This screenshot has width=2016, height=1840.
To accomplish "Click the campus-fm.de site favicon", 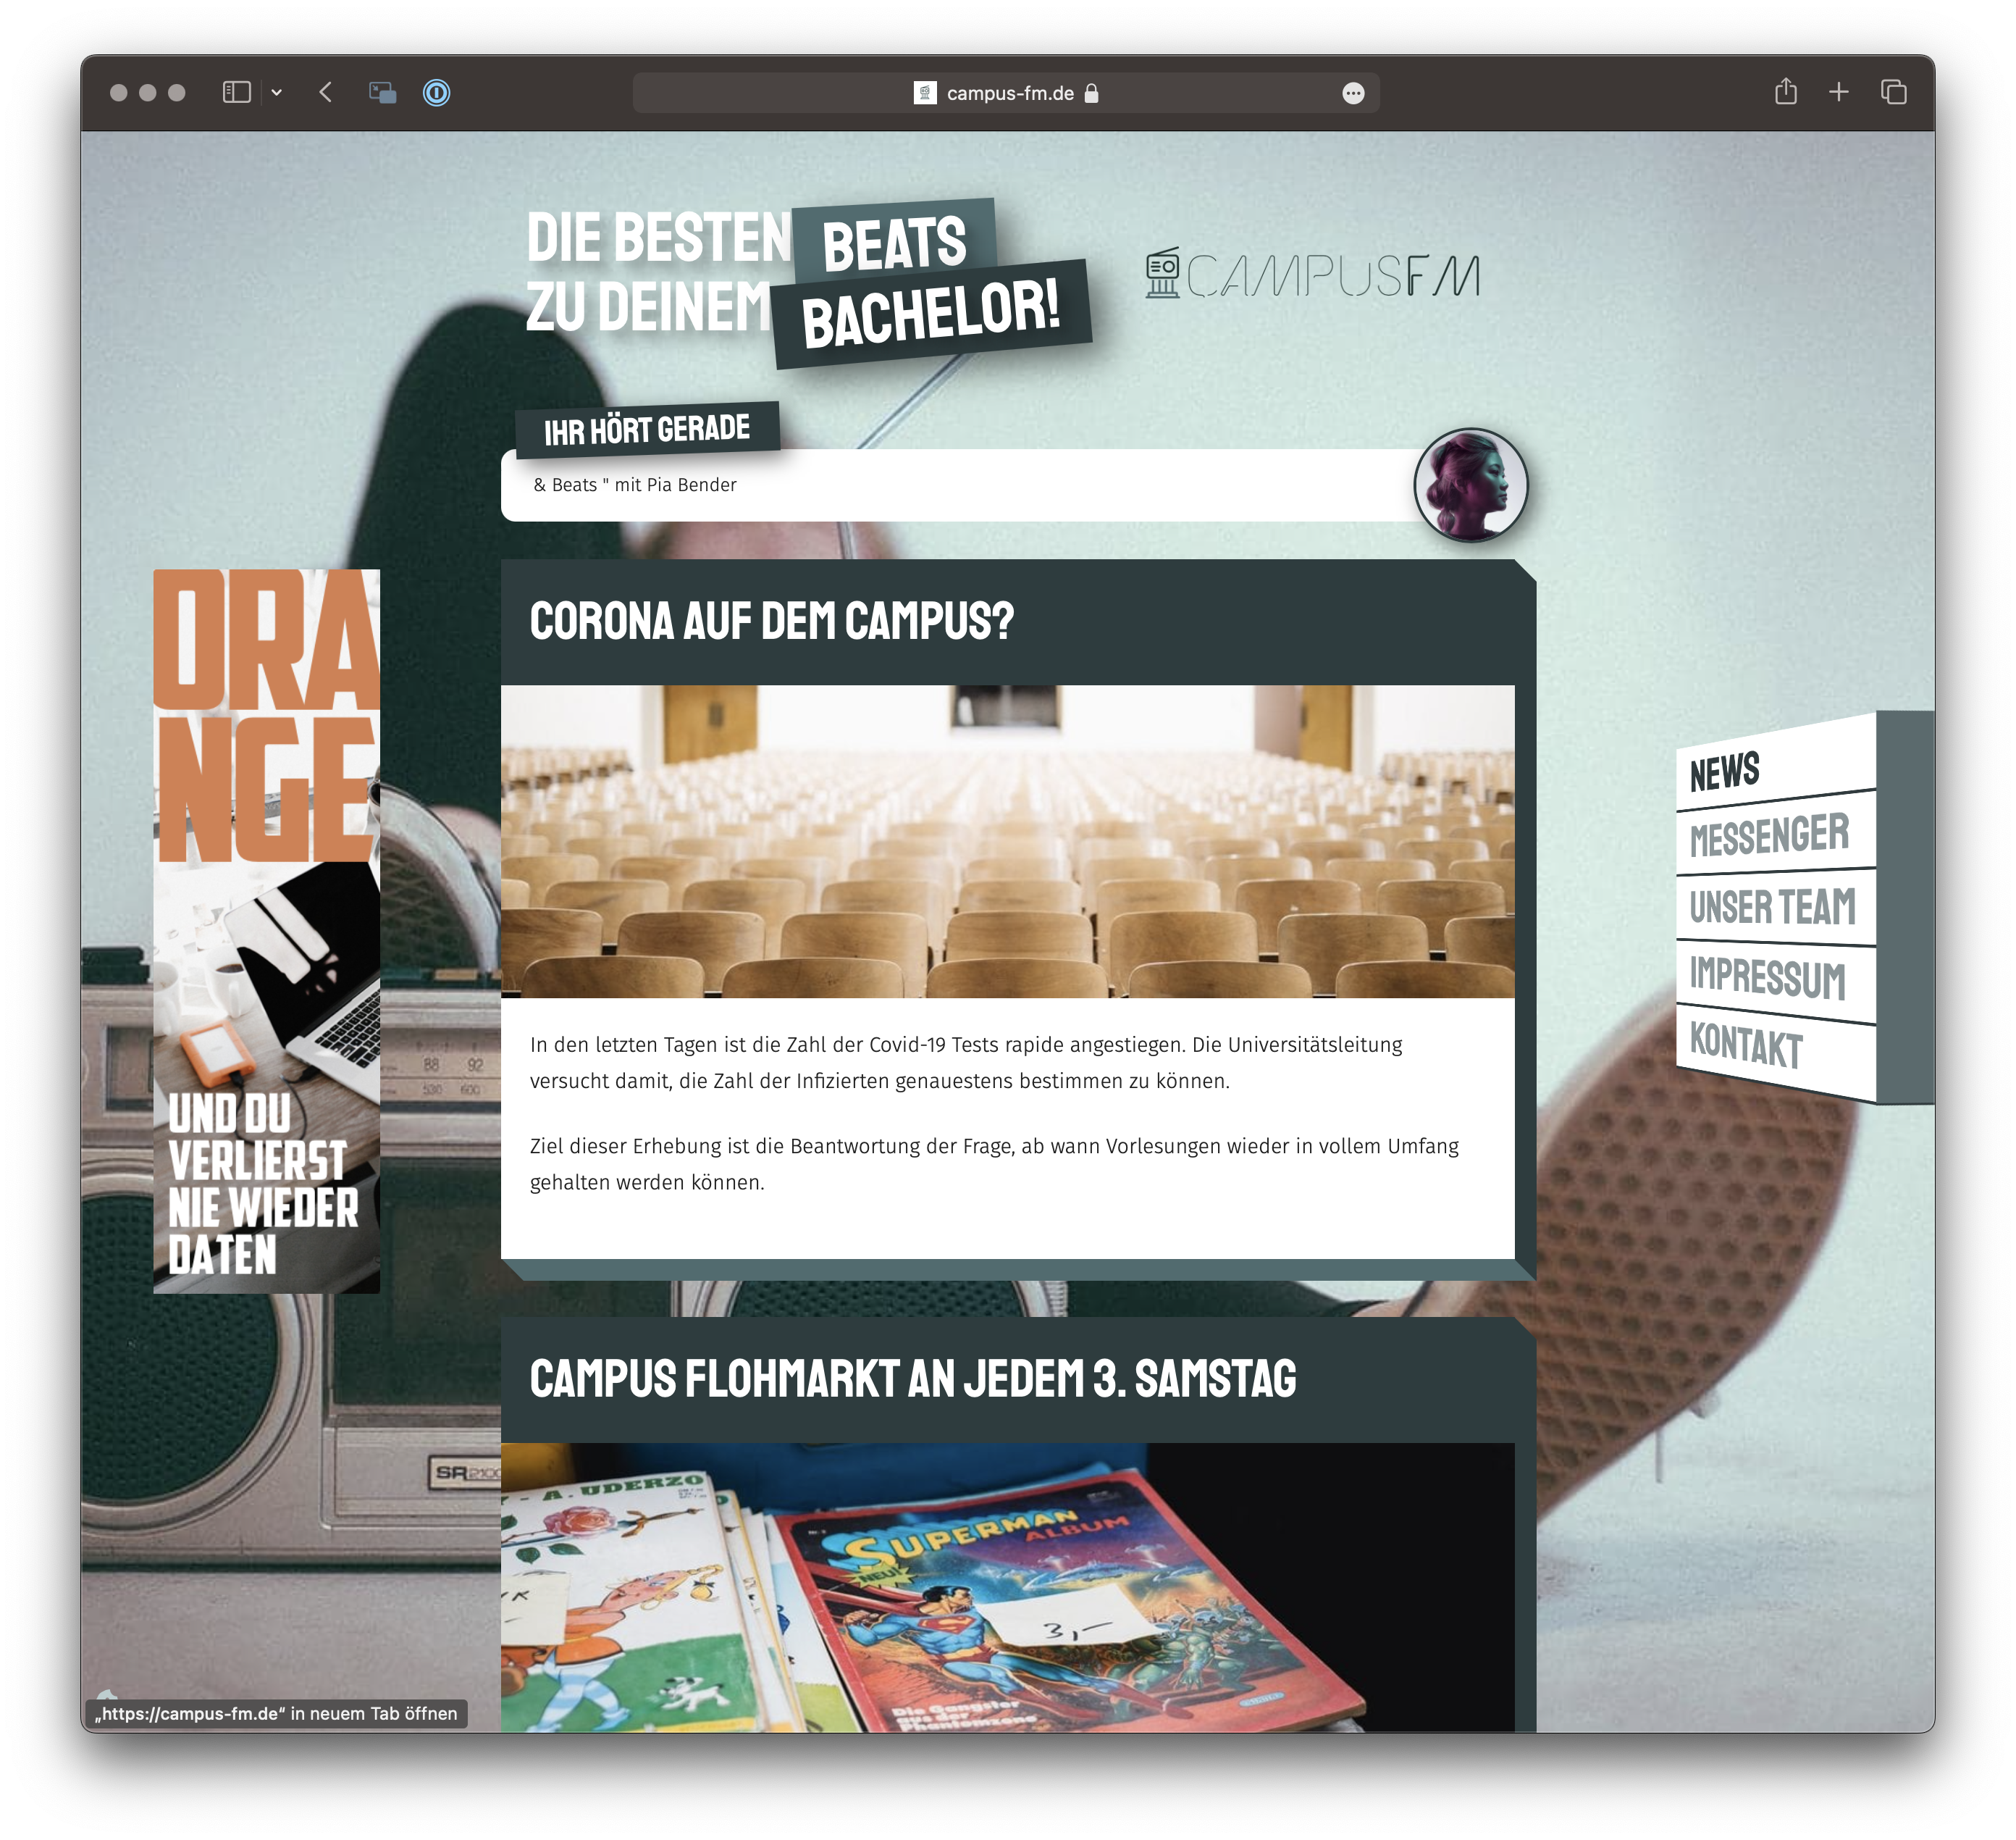I will (x=925, y=93).
